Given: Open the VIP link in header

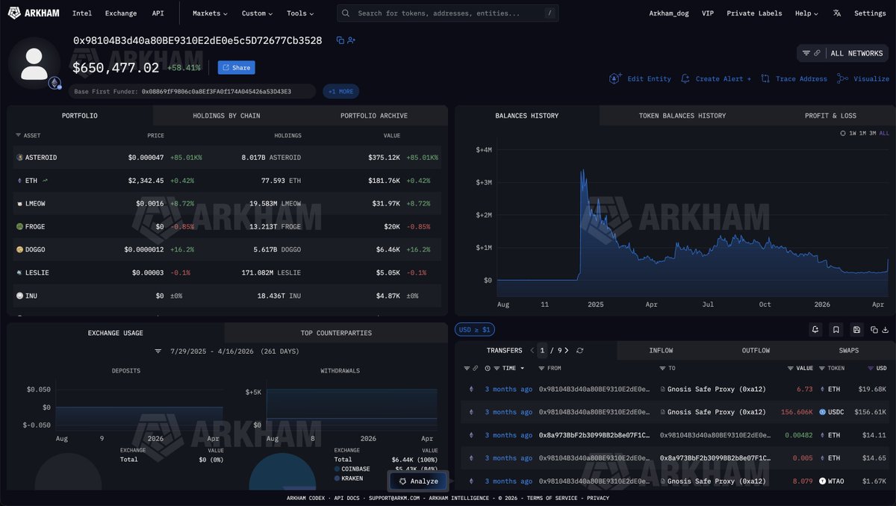Looking at the screenshot, I should click(708, 13).
